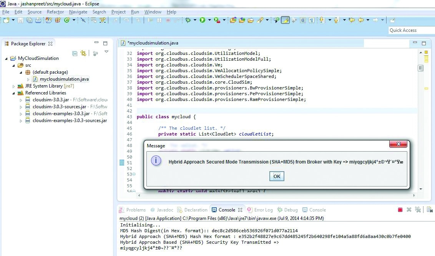Switch to the Problems tab

(136, 210)
